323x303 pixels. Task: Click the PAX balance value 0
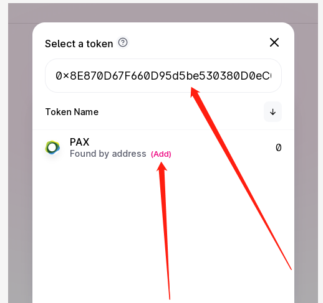(x=279, y=147)
